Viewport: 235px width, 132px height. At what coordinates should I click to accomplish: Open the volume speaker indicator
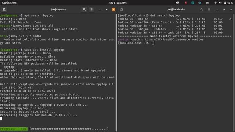[220, 3]
